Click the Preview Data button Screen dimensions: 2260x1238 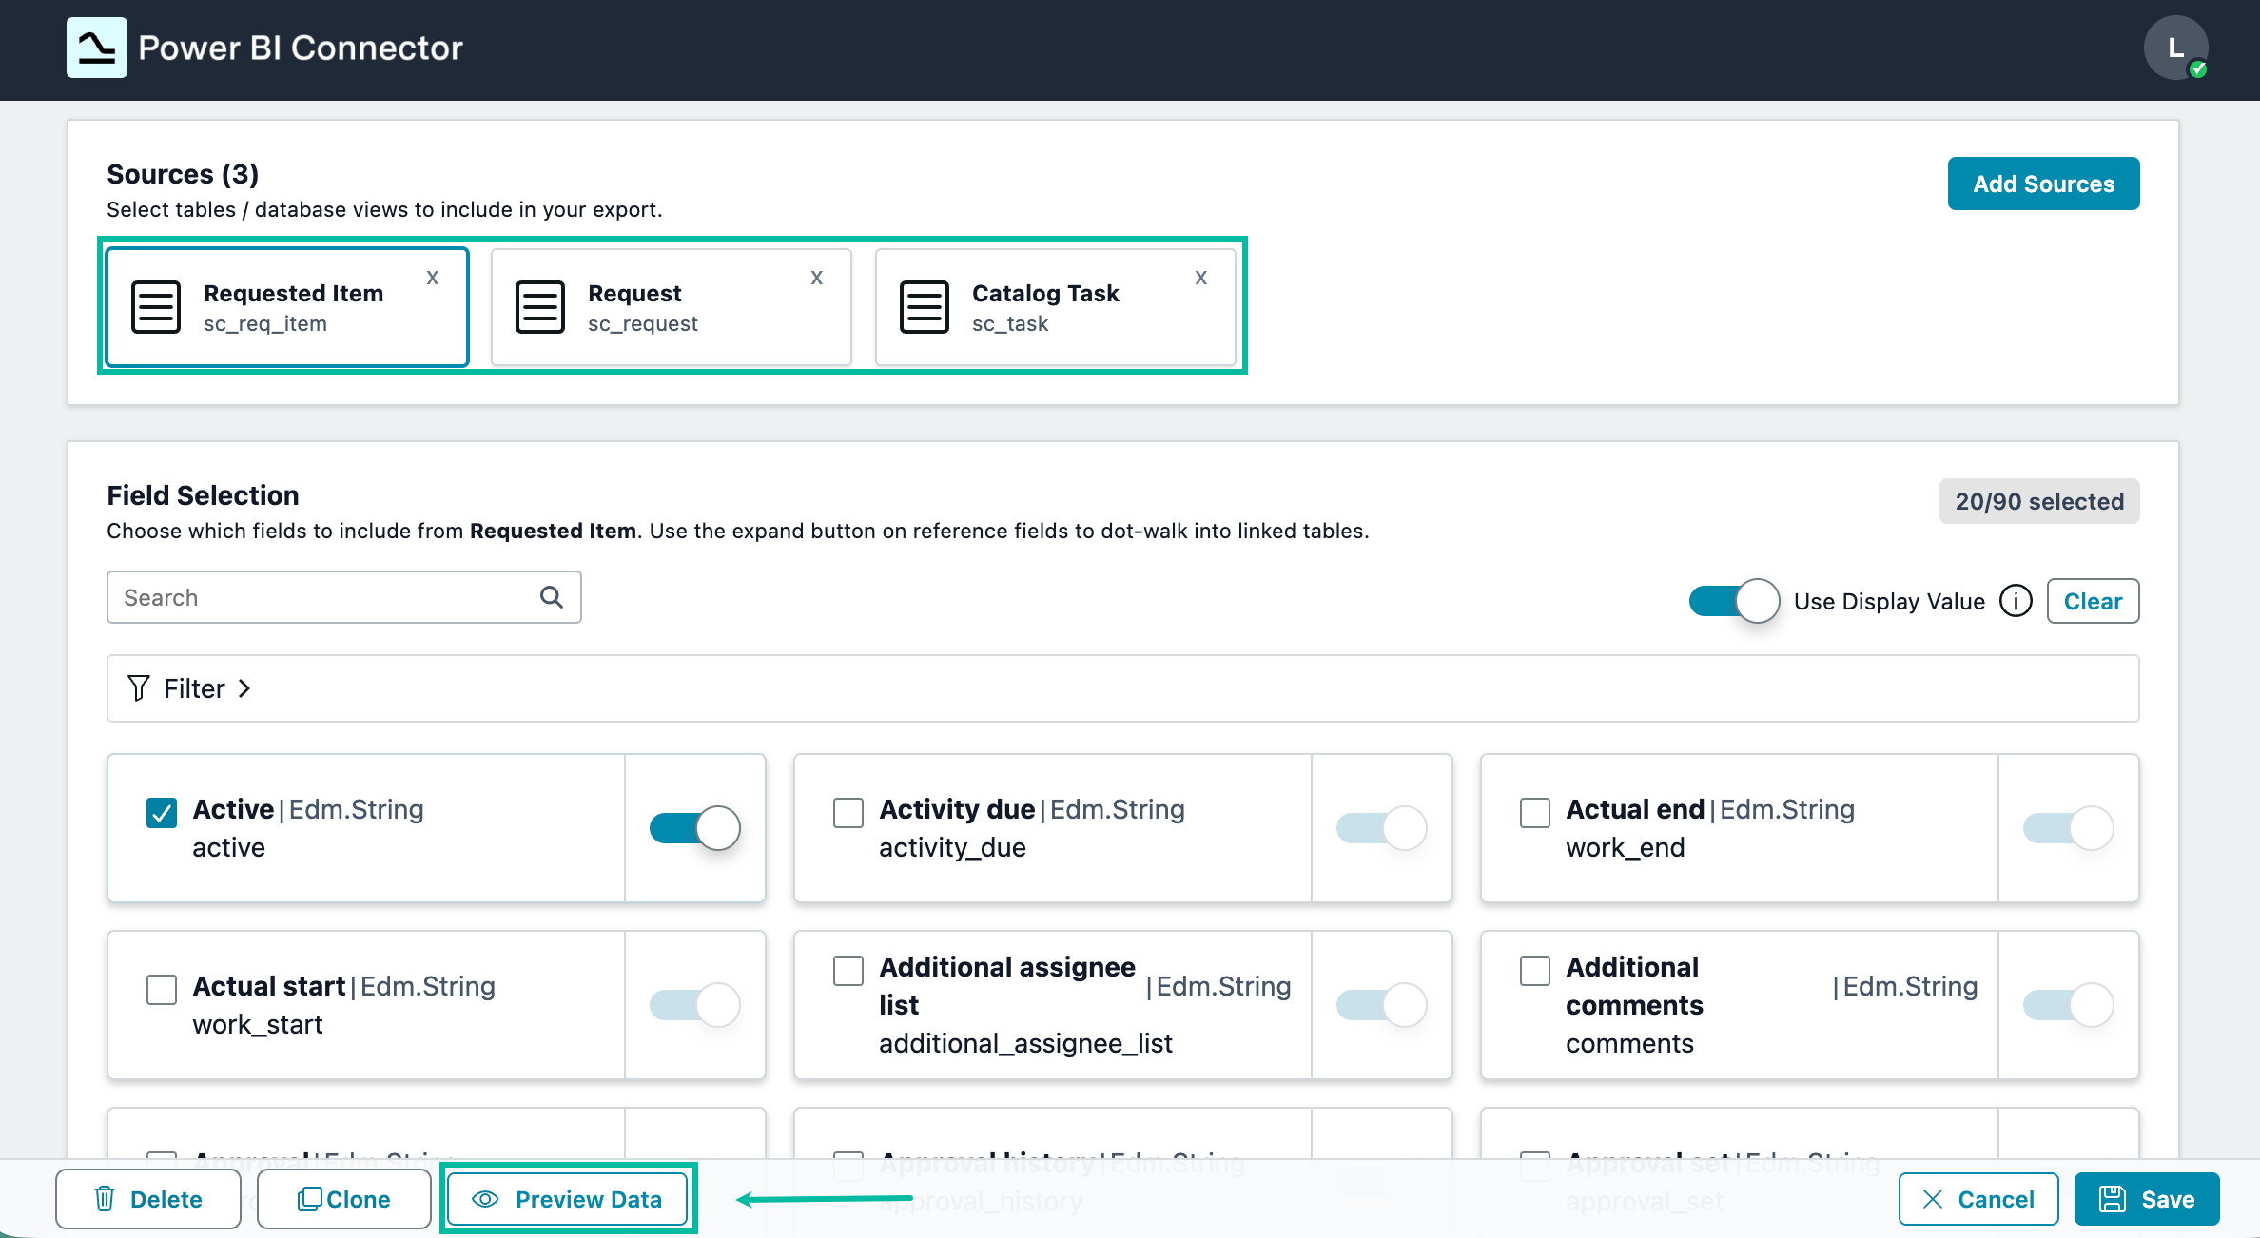tap(568, 1199)
